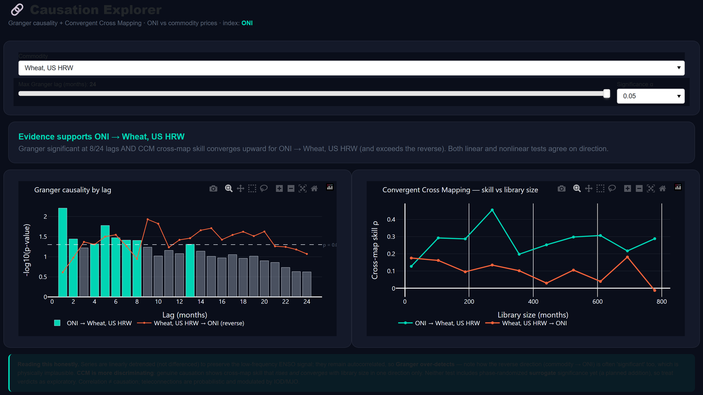The width and height of the screenshot is (703, 395).
Task: Download Granger causality chart as PNG via camera icon
Action: pyautogui.click(x=214, y=188)
